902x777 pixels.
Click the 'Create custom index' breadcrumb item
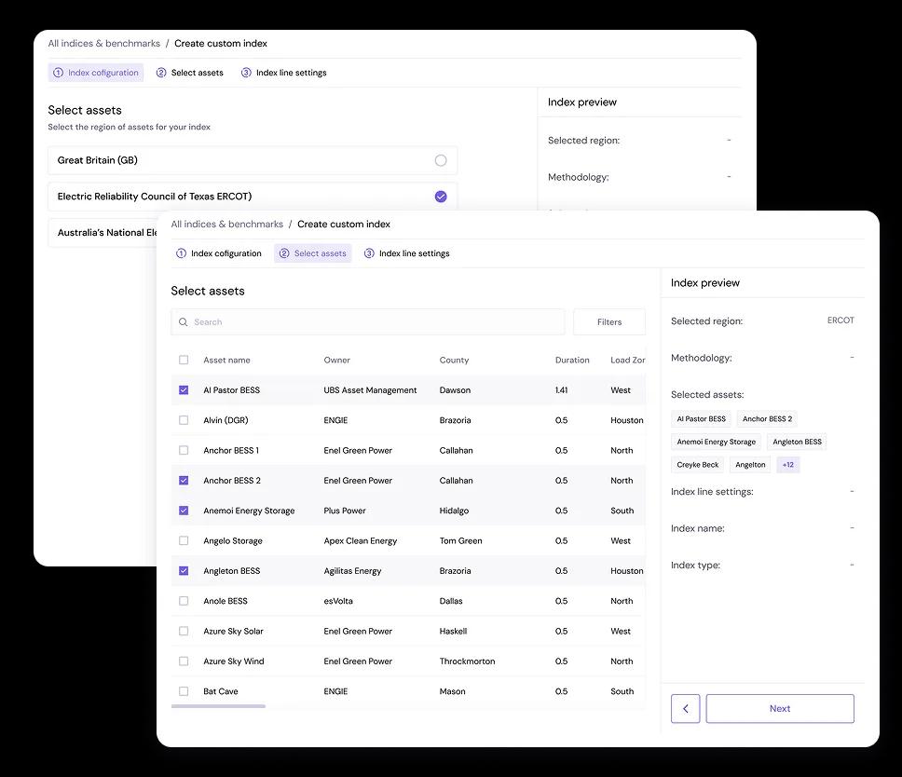click(342, 224)
